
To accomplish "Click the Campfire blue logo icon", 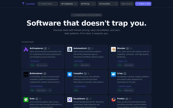I will pos(69,74).
